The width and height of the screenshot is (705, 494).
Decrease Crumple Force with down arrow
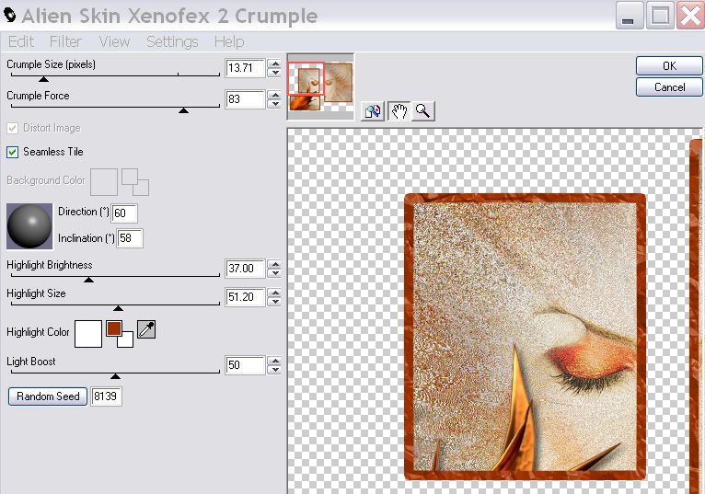click(274, 104)
